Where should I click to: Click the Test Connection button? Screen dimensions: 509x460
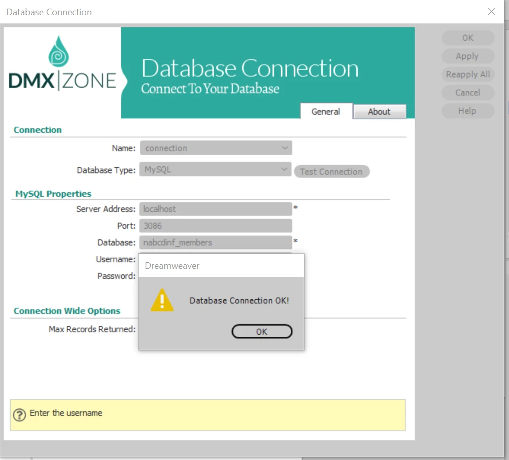tap(331, 171)
